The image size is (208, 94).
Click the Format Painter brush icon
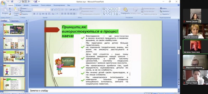coord(10,14)
